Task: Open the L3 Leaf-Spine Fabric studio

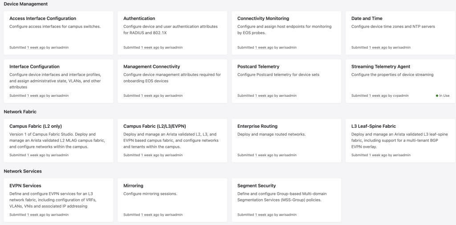Action: 400,140
